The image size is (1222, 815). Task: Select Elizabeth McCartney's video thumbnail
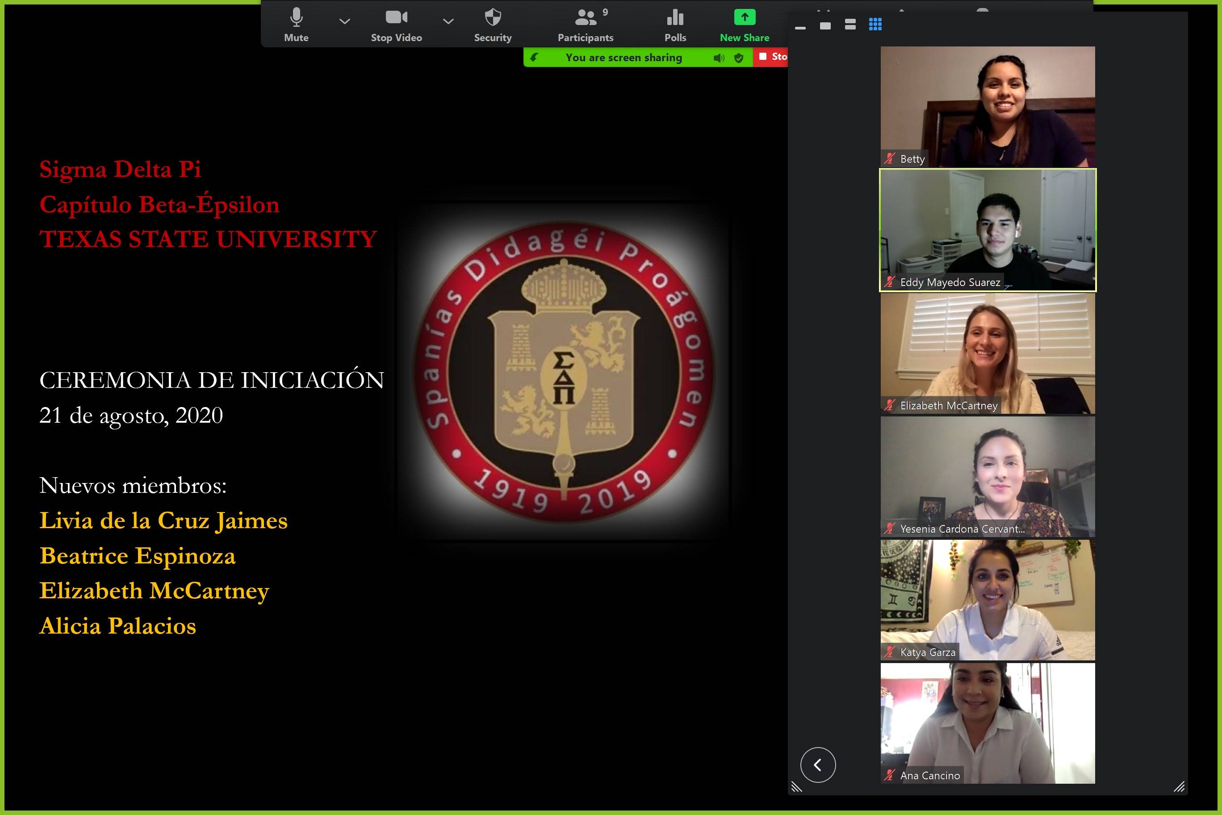tap(988, 353)
